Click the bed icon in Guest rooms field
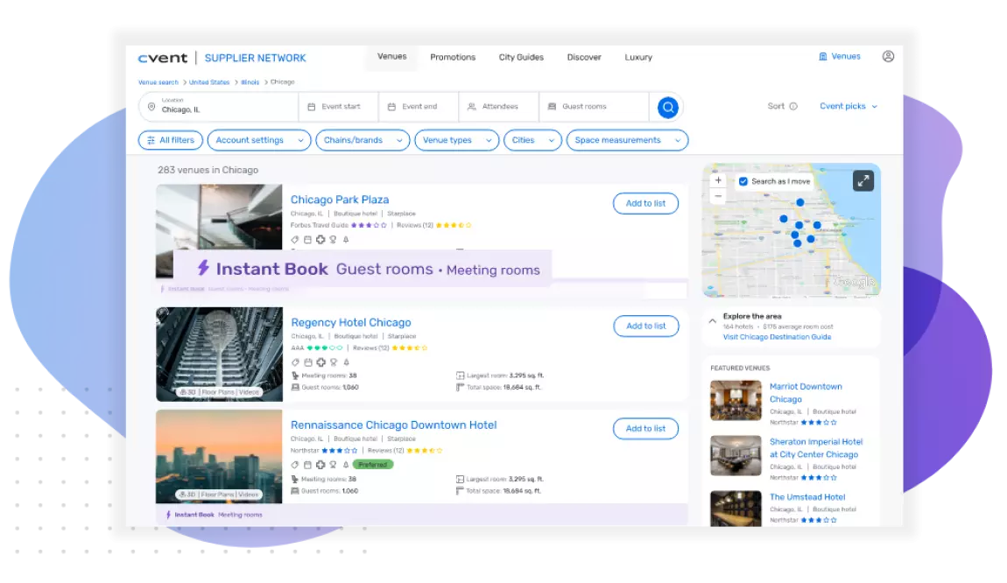This screenshot has width=1007, height=583. (x=552, y=107)
